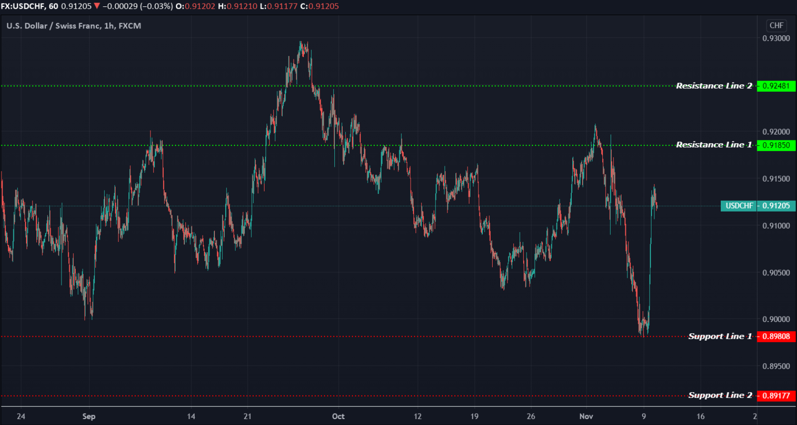Click the C:0.91205 close value
This screenshot has width=797, height=425.
tap(320, 6)
